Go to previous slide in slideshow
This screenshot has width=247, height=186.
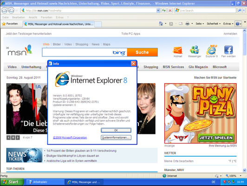8,138
